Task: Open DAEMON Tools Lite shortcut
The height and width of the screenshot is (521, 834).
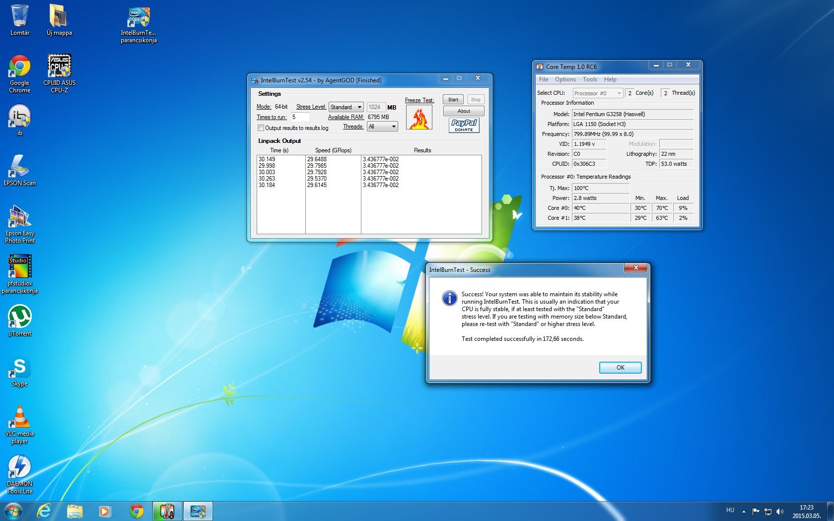Action: [19, 475]
